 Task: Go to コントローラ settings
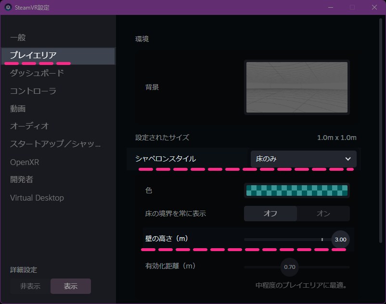(33, 91)
